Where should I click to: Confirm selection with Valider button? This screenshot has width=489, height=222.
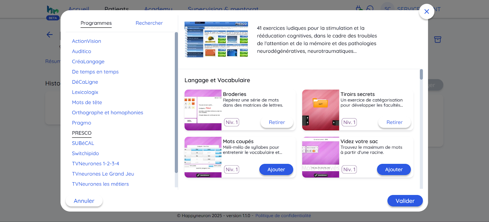(405, 201)
